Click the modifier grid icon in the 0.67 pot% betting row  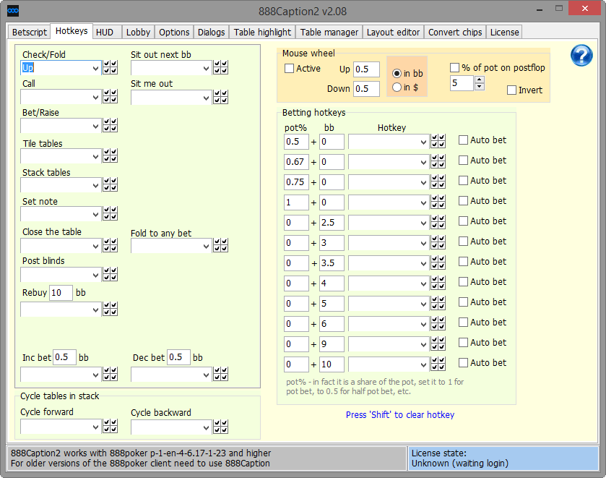(438, 161)
